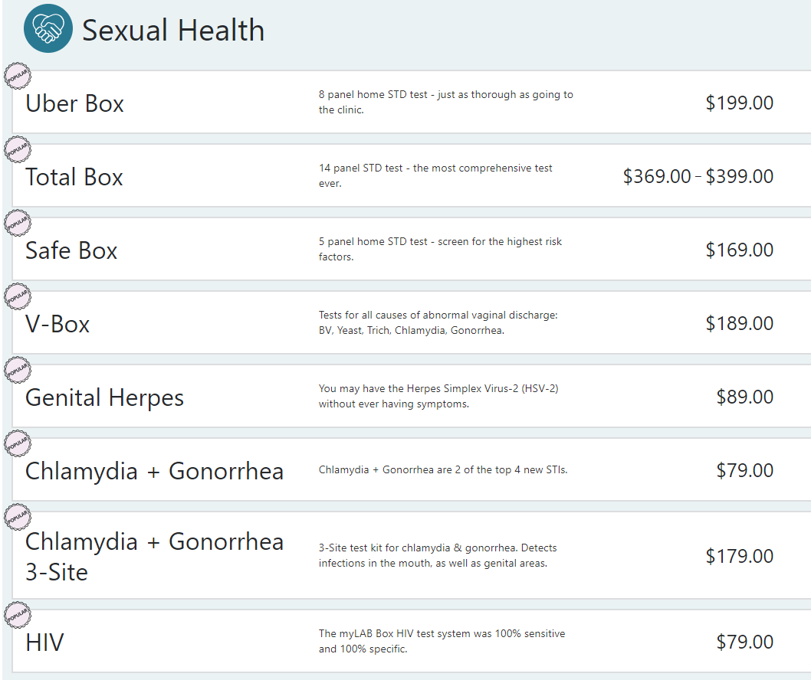Click the Popular badge on V-Box
Screen dimensions: 811x680
click(x=18, y=298)
